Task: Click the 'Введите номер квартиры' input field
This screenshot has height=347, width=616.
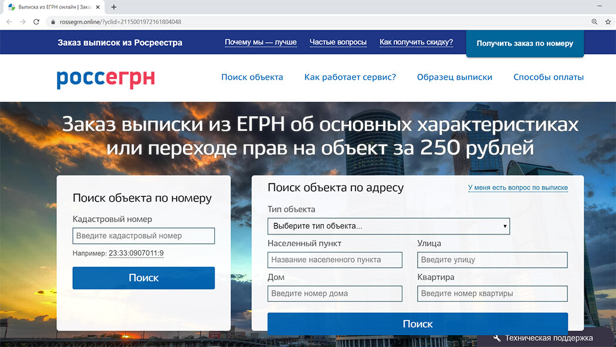Action: (492, 294)
